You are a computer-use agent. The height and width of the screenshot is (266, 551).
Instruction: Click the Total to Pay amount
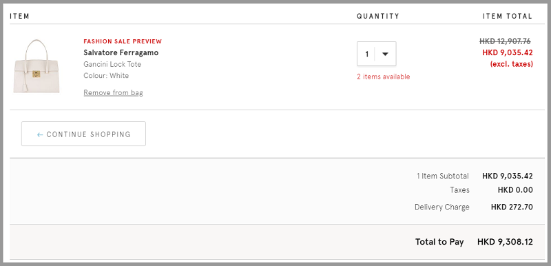click(x=505, y=242)
